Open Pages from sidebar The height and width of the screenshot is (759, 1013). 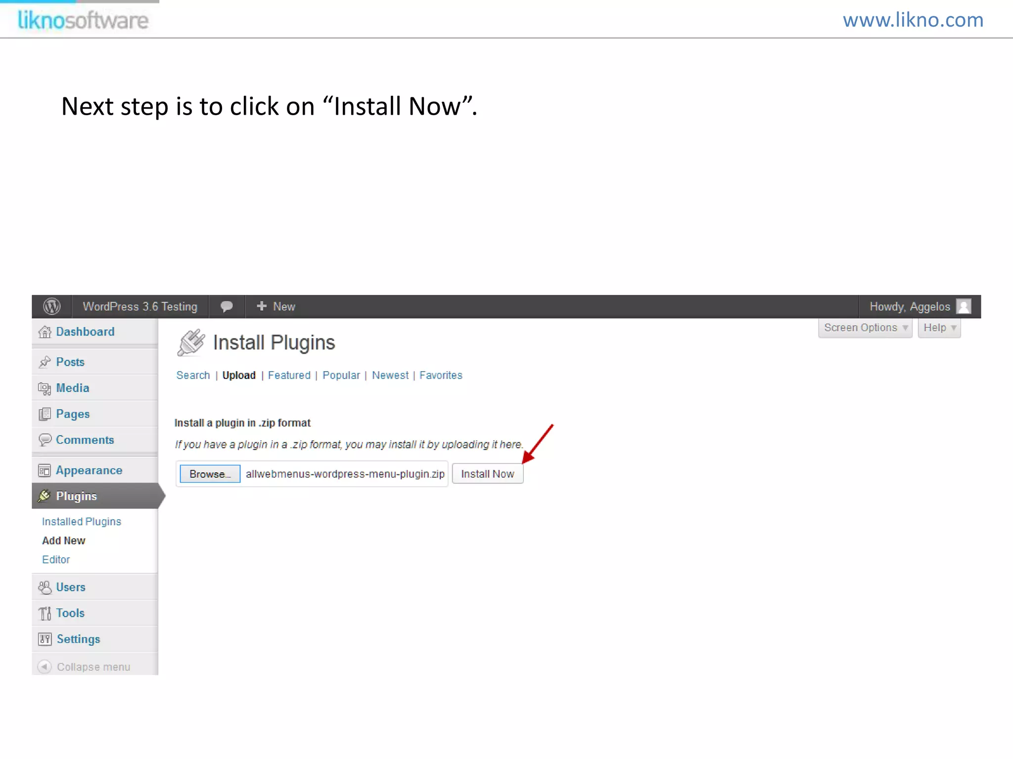[73, 414]
